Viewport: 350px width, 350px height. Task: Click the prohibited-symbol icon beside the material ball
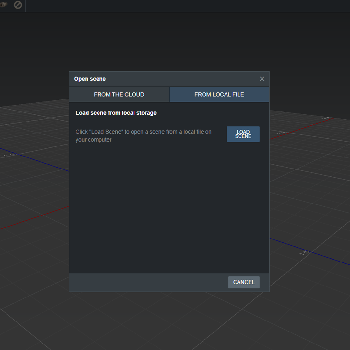pos(18,5)
